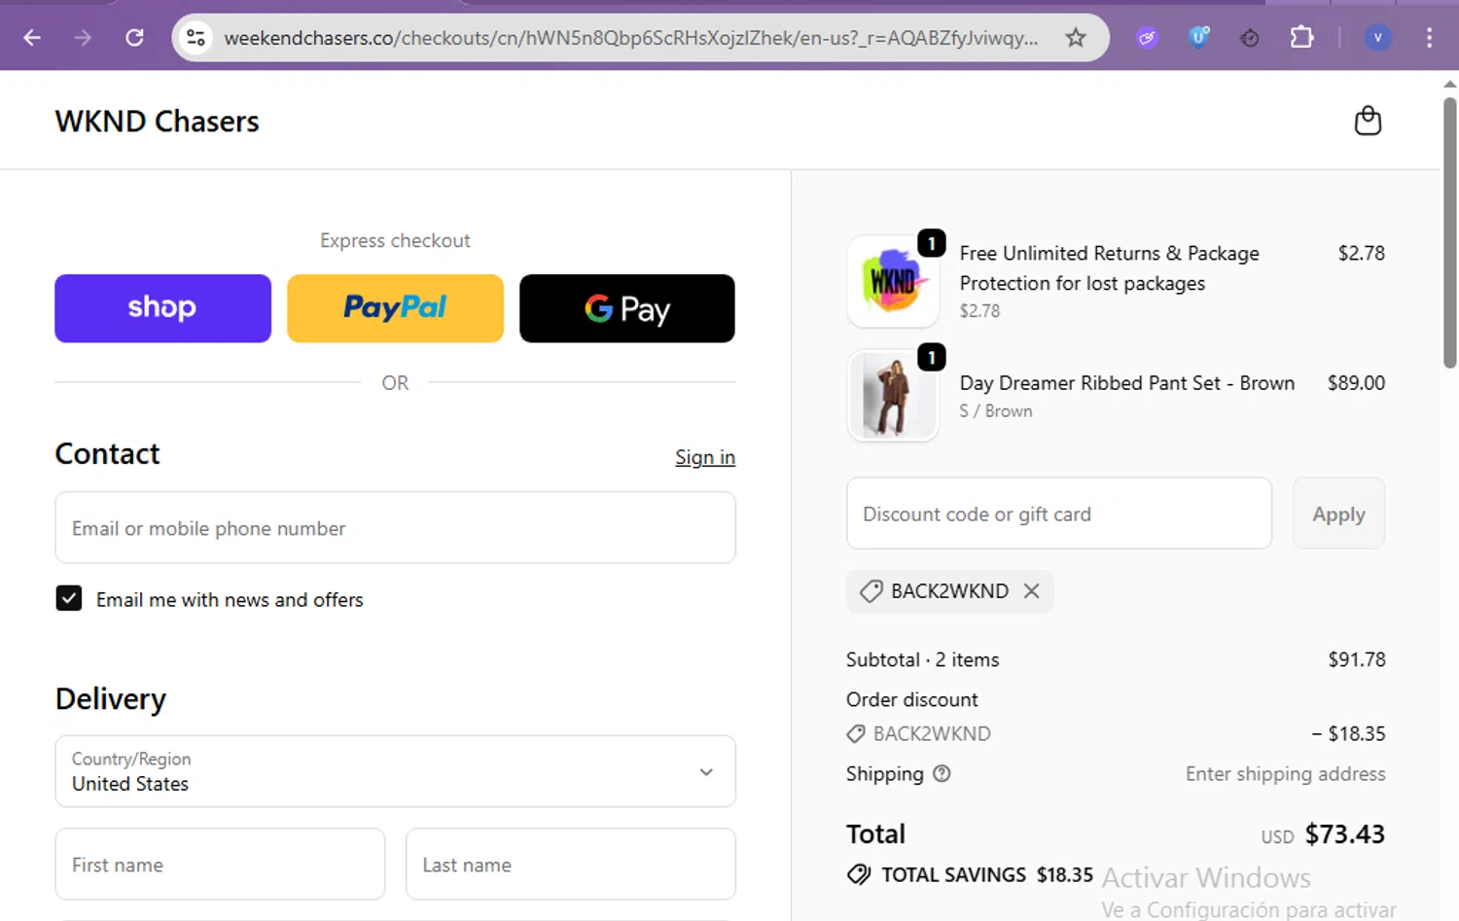This screenshot has height=921, width=1459.
Task: Click the S / Brown variant text
Action: click(996, 411)
